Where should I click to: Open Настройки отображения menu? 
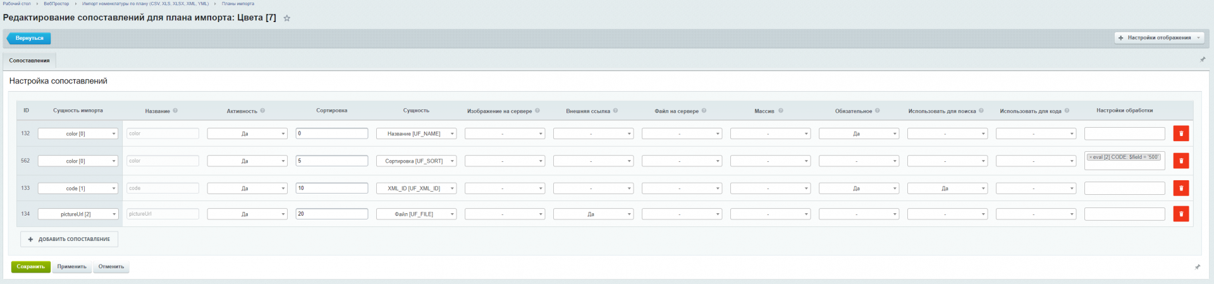coord(1159,38)
